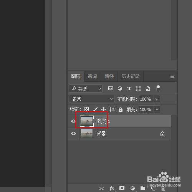This screenshot has height=192, width=192.
Task: Expand the 不透明度 slider arrow
Action: tap(157, 99)
